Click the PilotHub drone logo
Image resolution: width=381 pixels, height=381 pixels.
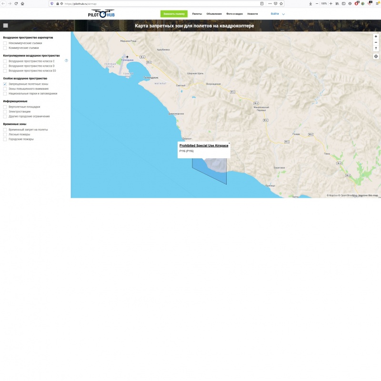pos(101,14)
